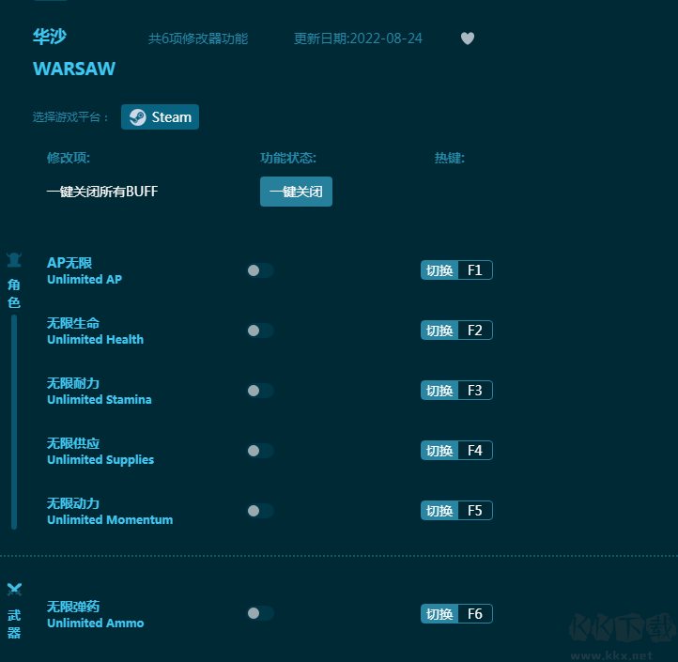Click the 切换 button beside F2
This screenshot has width=678, height=662.
click(439, 331)
